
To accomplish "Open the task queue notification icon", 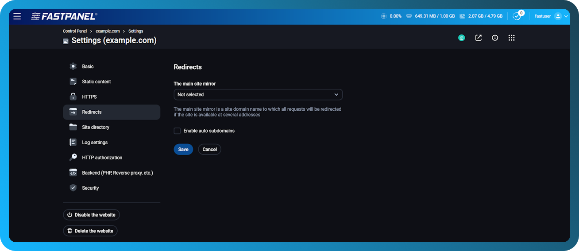I will point(517,16).
